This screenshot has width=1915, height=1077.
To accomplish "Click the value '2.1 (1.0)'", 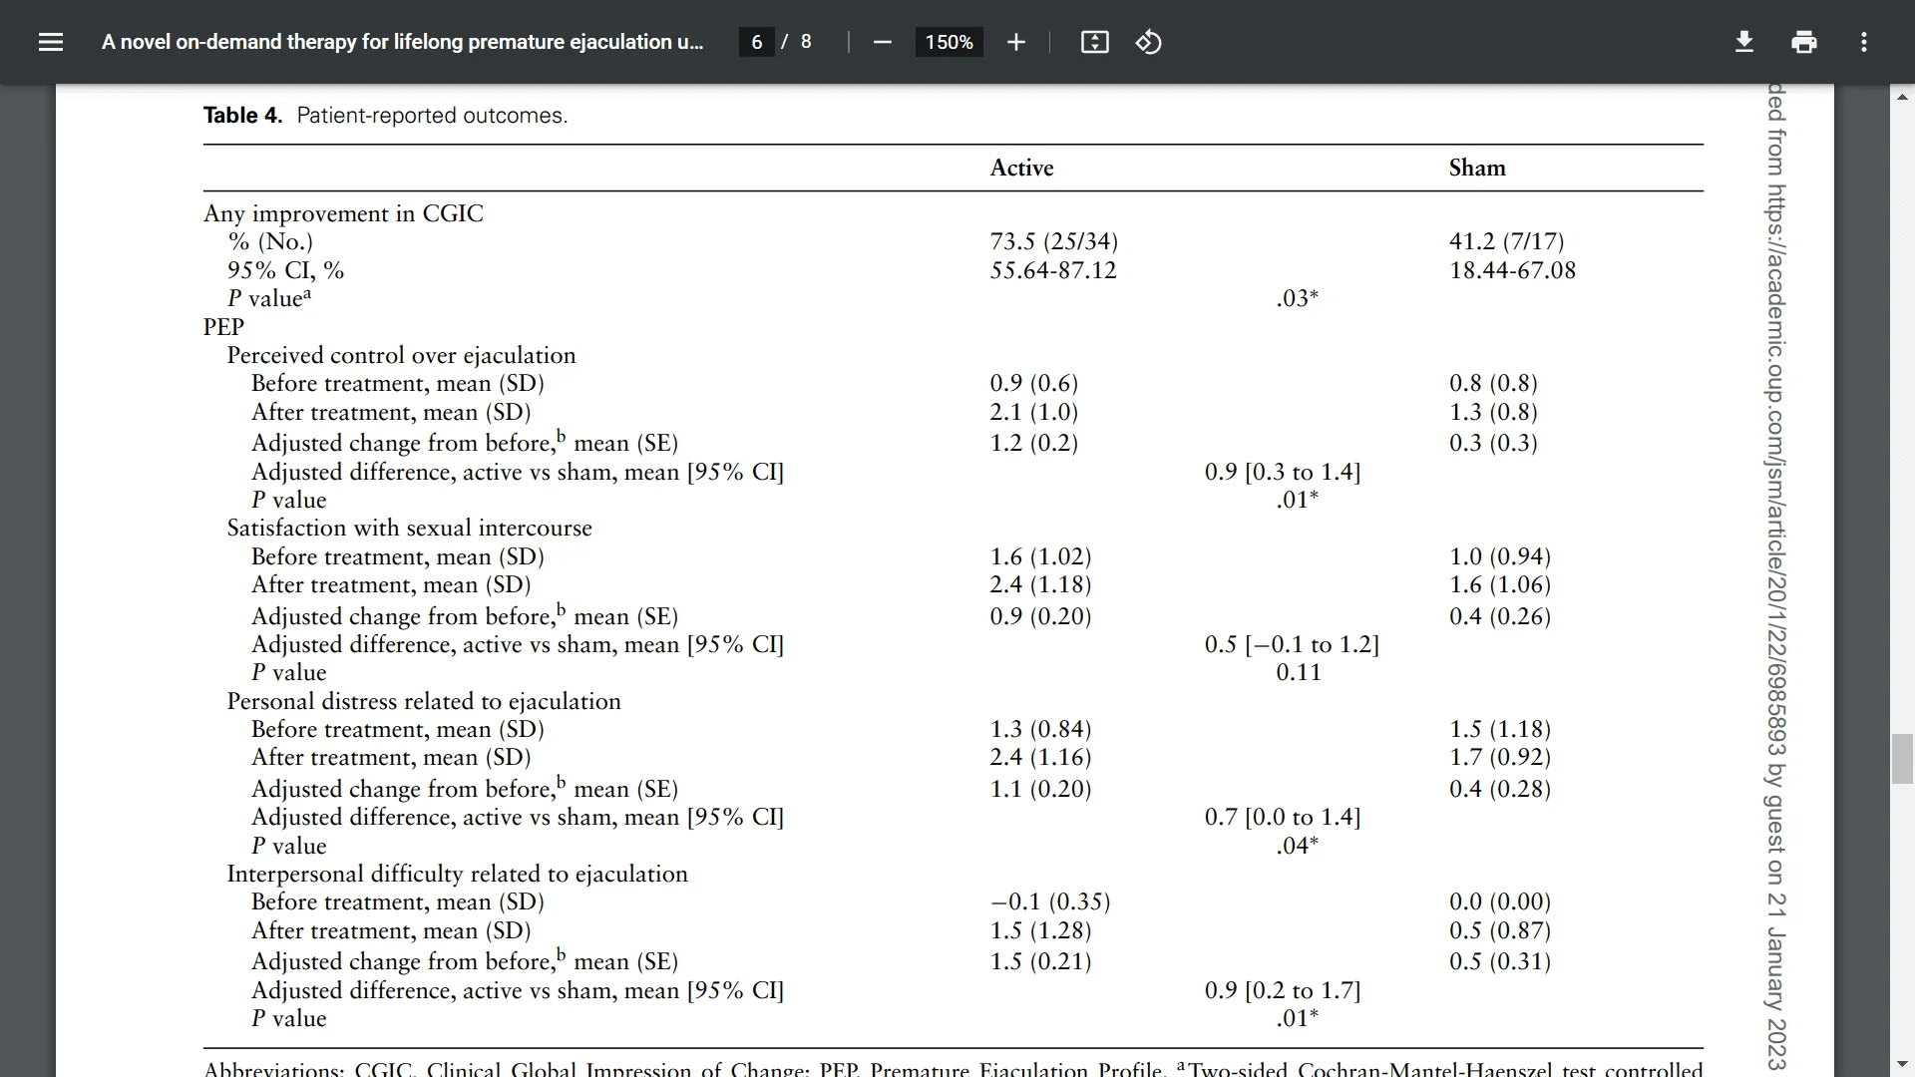I will tap(1033, 412).
